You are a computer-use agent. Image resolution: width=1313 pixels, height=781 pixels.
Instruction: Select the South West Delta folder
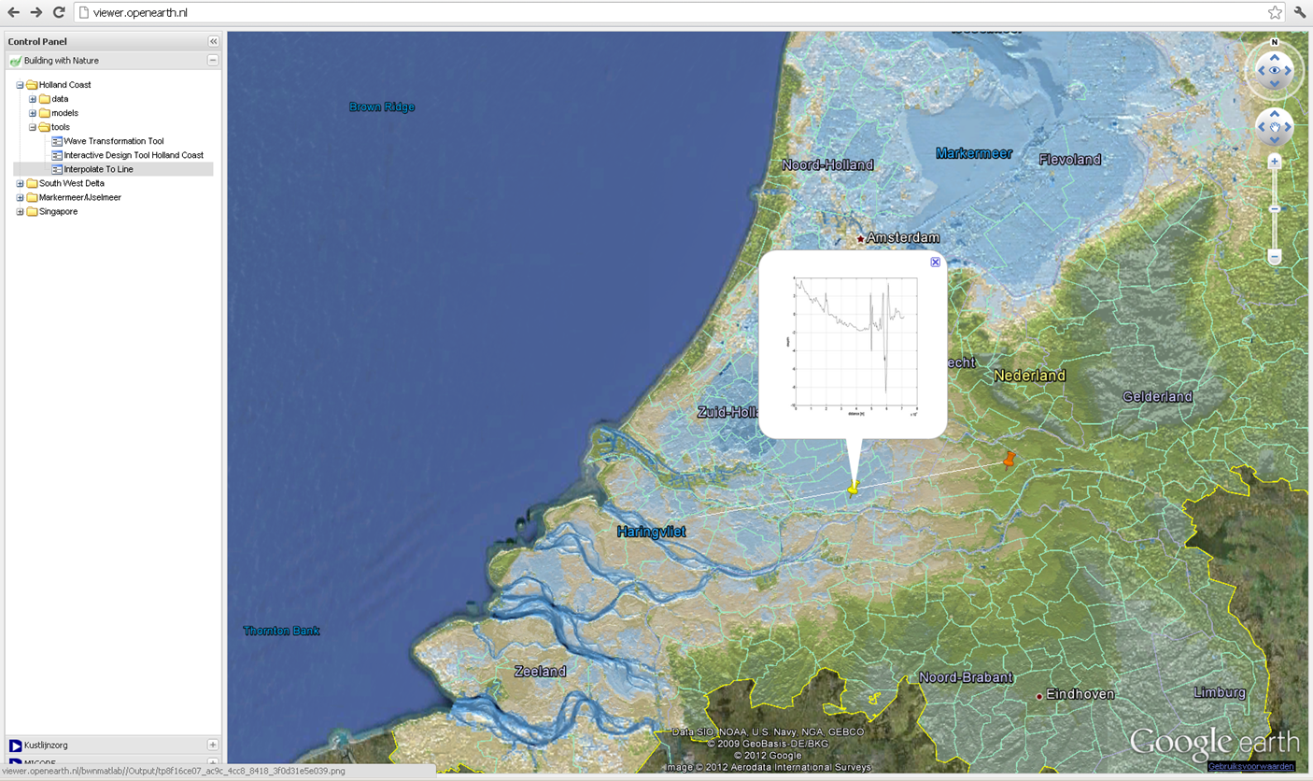pyautogui.click(x=71, y=184)
